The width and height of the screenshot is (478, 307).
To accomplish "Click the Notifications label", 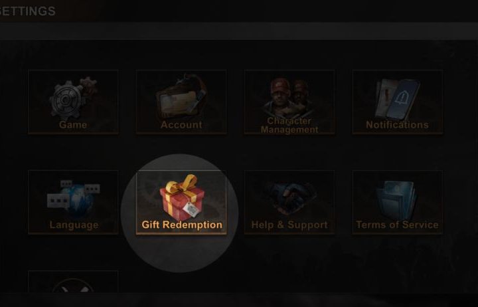I will (x=397, y=125).
